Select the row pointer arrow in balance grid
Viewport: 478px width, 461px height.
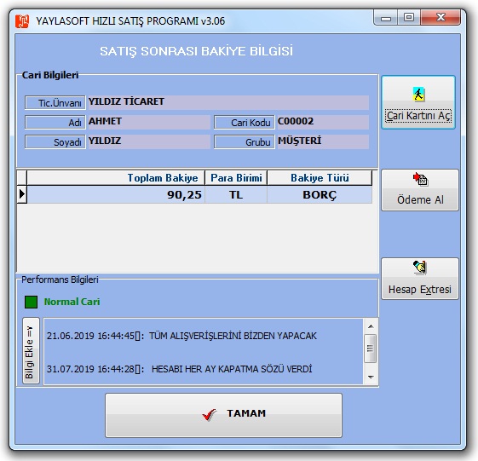point(21,194)
